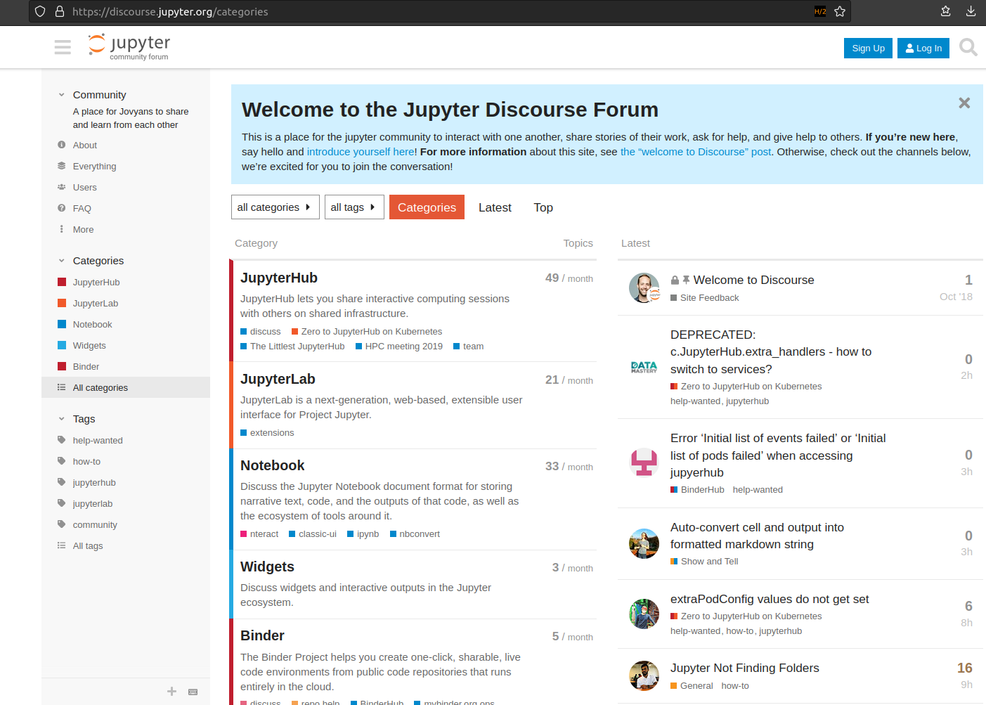Open jupyterhub tag in sidebar

94,483
